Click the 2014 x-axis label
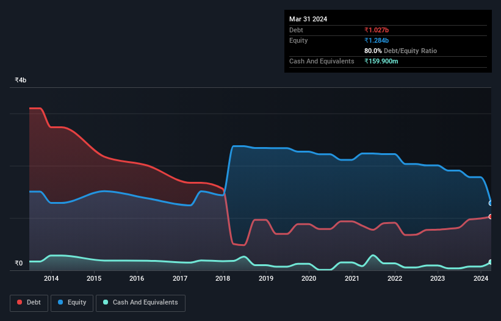The image size is (501, 321). (51, 278)
